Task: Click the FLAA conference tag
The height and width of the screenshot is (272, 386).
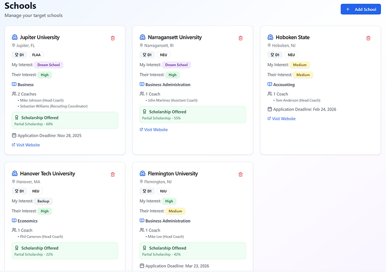Action: pyautogui.click(x=36, y=55)
